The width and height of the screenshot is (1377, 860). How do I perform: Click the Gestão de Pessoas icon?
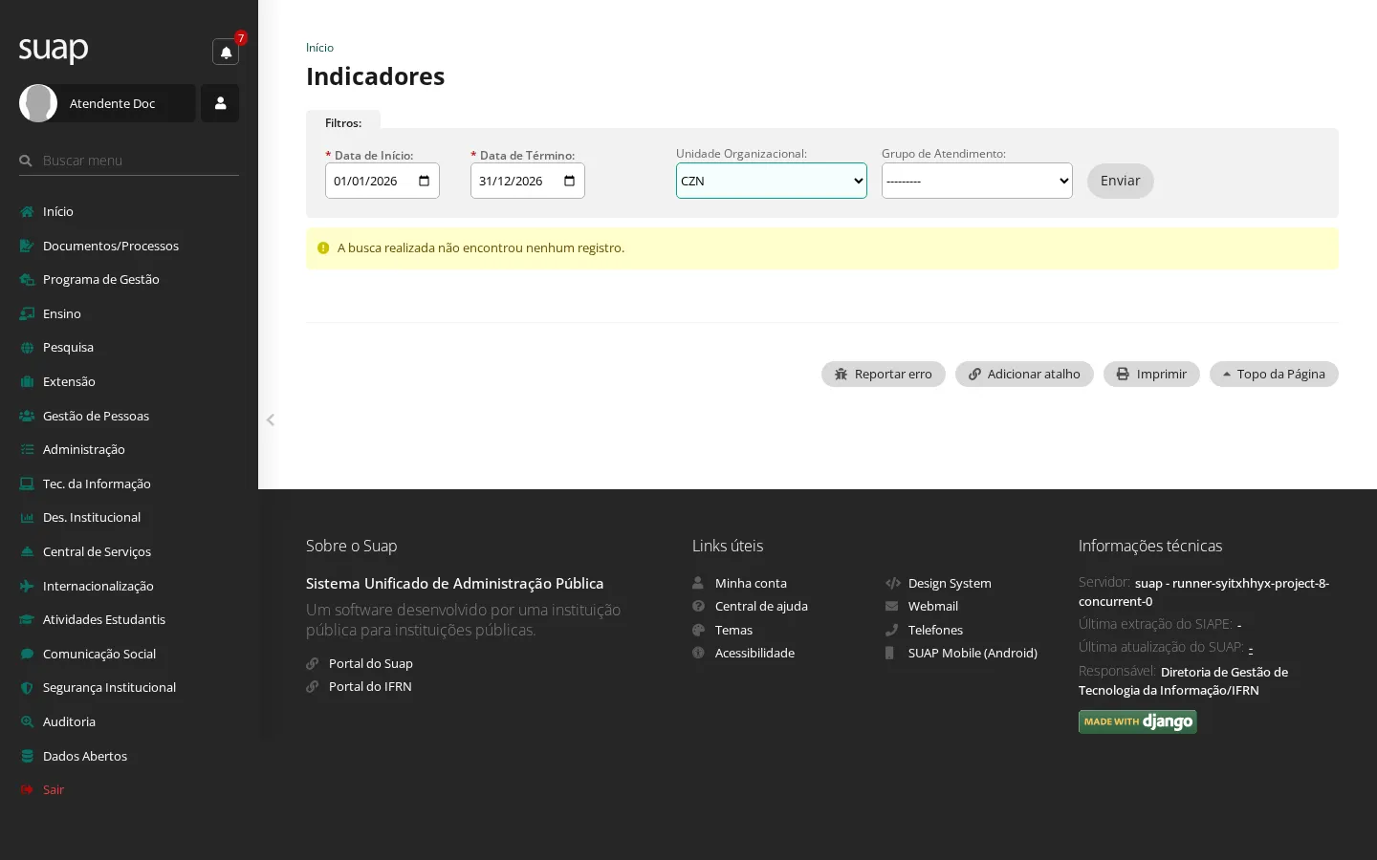click(27, 416)
